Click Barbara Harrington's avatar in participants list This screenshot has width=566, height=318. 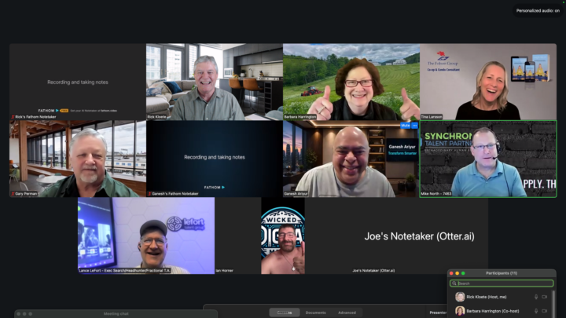460,311
